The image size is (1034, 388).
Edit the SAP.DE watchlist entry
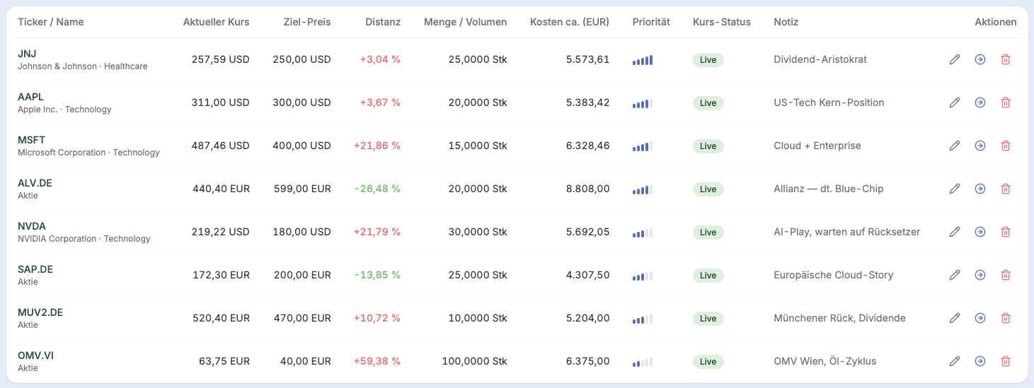(x=955, y=276)
